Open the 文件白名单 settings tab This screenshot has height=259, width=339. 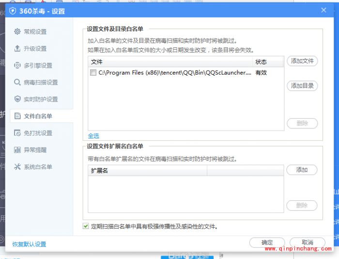38,116
